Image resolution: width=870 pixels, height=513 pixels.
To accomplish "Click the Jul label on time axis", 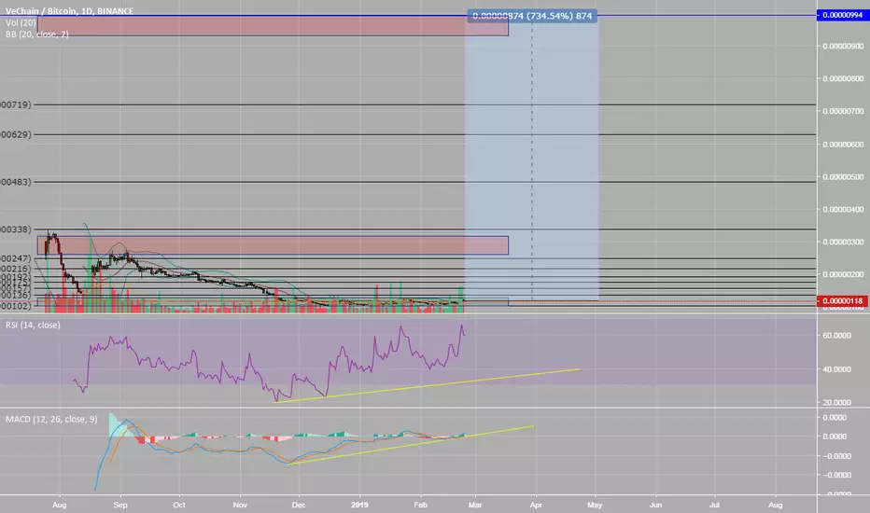I will coord(715,505).
